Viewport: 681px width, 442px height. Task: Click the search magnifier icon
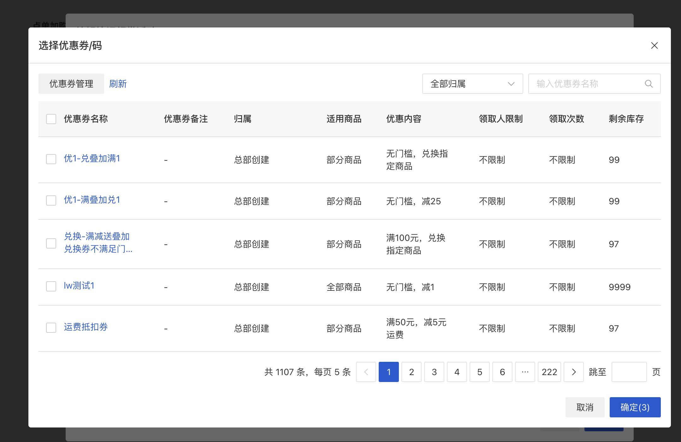[648, 84]
